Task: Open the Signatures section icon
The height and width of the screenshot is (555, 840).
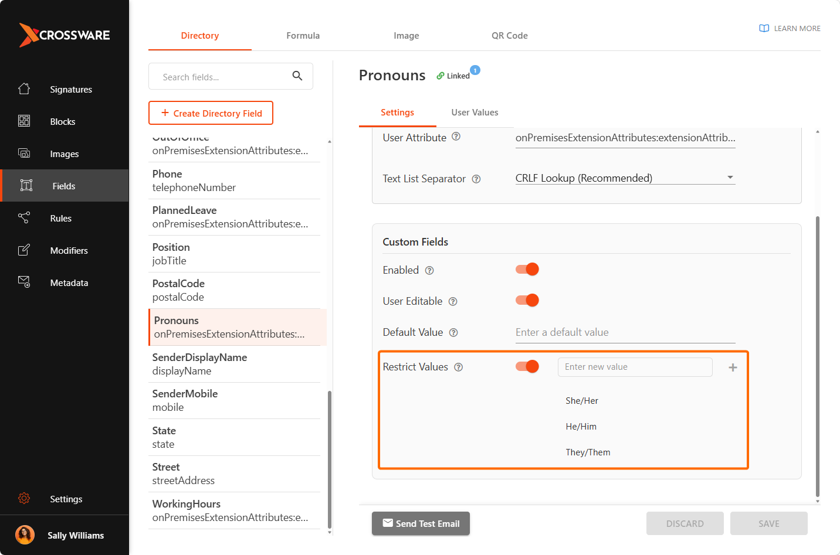Action: click(x=24, y=89)
